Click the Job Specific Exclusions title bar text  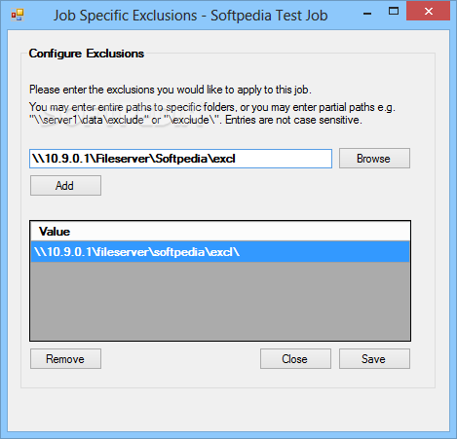pos(190,16)
